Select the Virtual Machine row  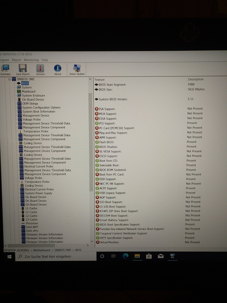point(160,242)
